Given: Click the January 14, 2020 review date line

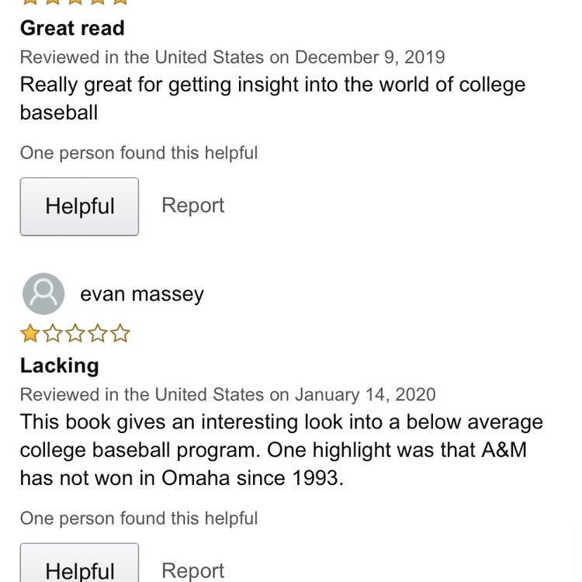Looking at the screenshot, I should point(227,394).
